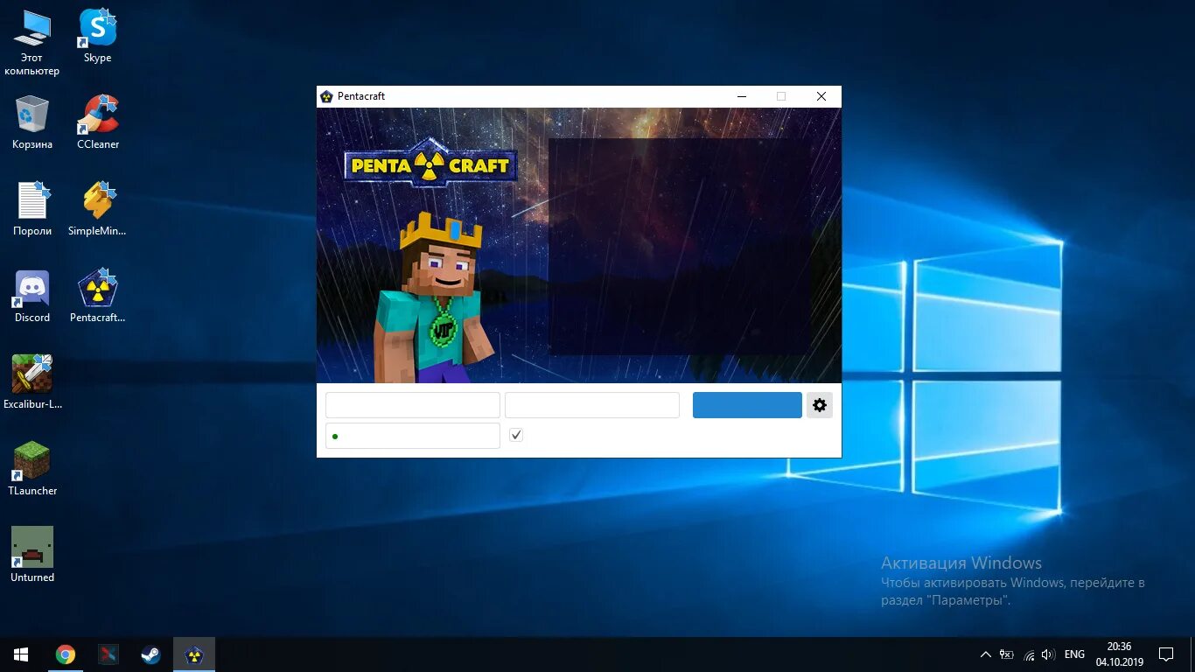Screen dimensions: 1195x672
Task: Open Steam from the taskbar
Action: coord(151,654)
